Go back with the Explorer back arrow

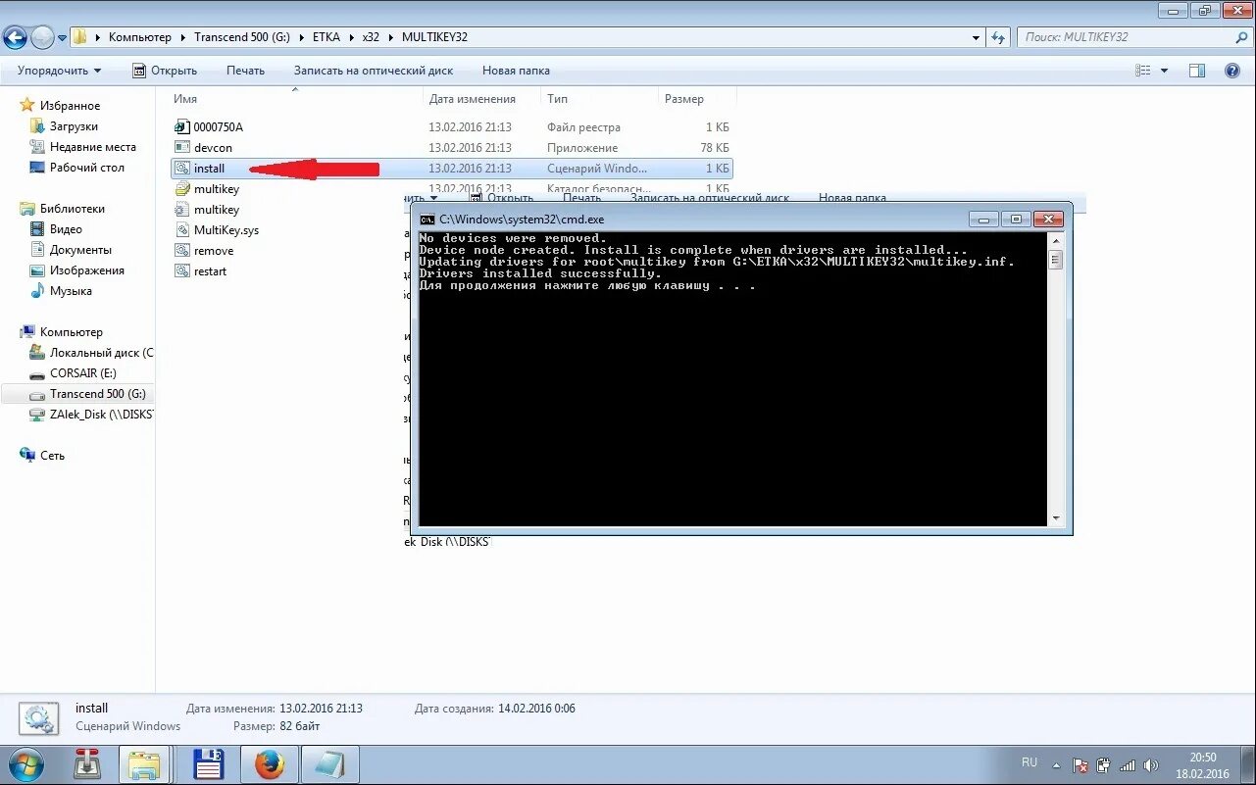tap(15, 38)
